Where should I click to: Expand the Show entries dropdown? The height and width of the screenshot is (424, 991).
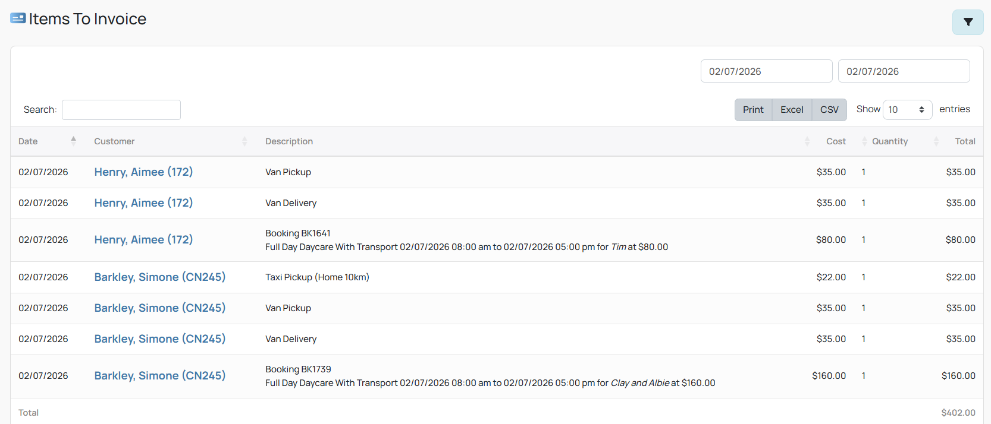[x=907, y=109]
